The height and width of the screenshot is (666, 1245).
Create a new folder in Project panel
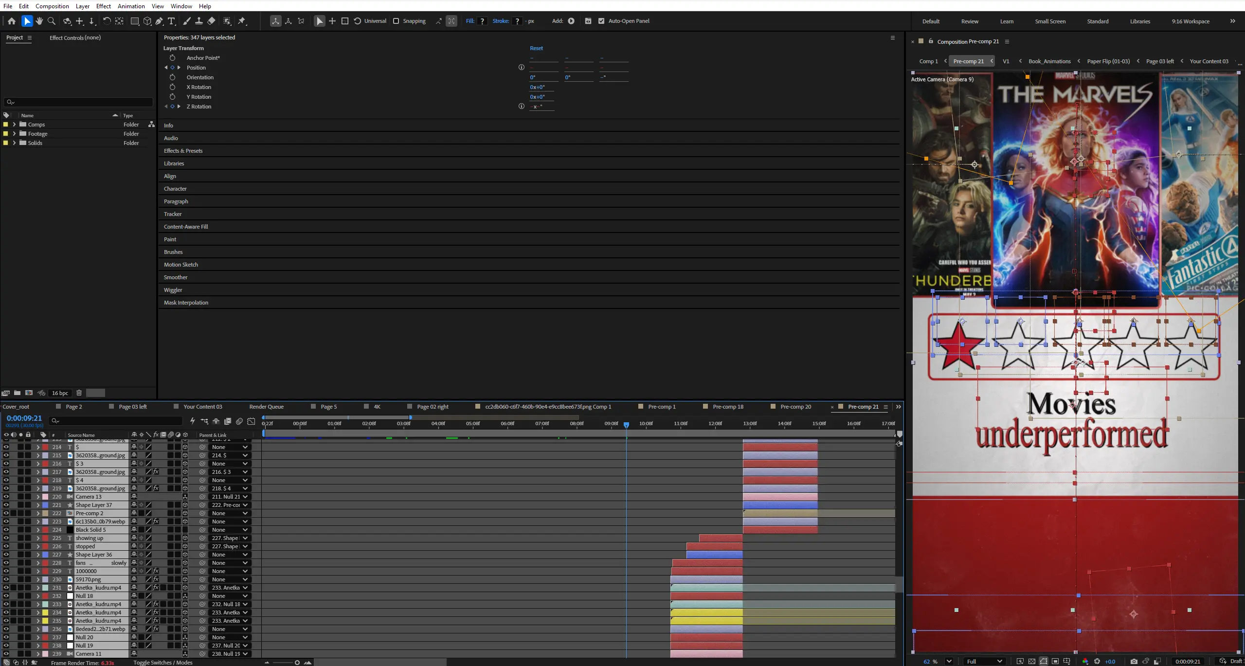(17, 393)
